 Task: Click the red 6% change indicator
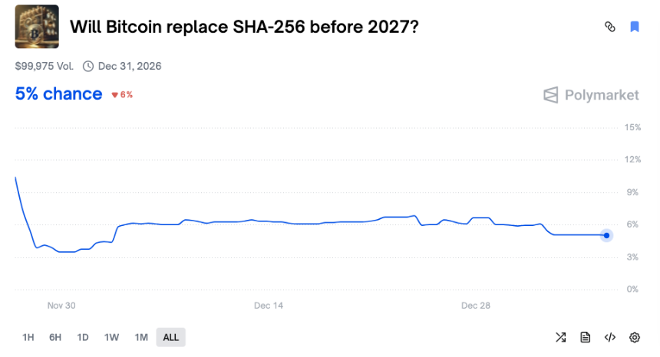(x=123, y=95)
